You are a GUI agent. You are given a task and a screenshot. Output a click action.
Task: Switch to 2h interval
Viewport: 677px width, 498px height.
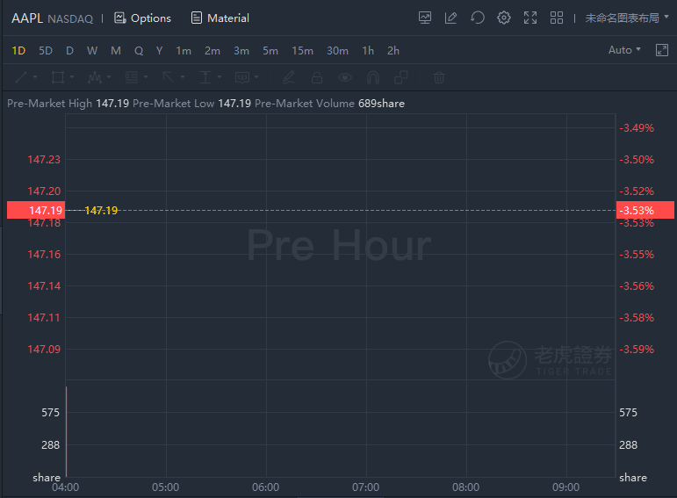tap(393, 51)
